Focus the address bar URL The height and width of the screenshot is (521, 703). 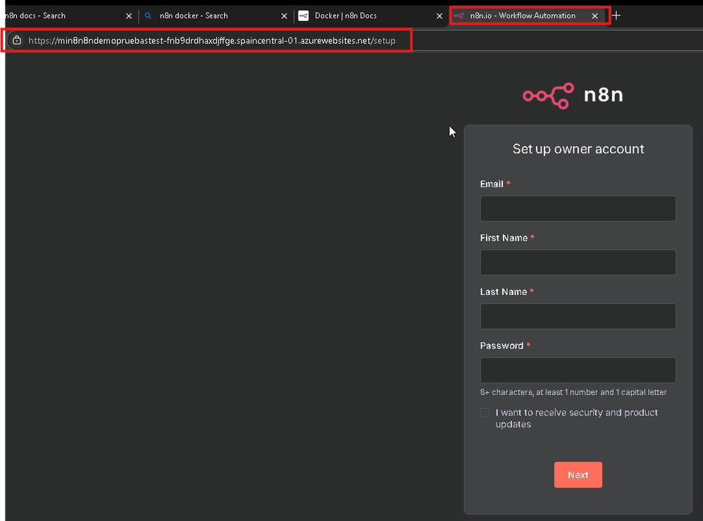pyautogui.click(x=211, y=41)
